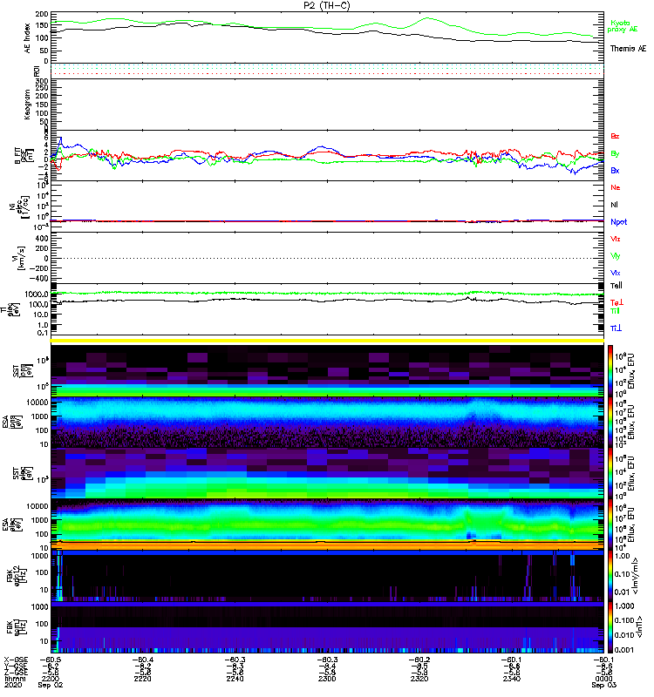Click the green By legend label

[x=615, y=154]
